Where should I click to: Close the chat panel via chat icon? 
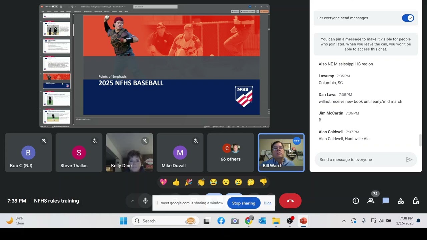[x=386, y=201]
